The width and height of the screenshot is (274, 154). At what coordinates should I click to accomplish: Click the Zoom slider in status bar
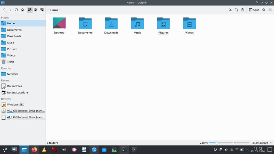click(x=229, y=143)
